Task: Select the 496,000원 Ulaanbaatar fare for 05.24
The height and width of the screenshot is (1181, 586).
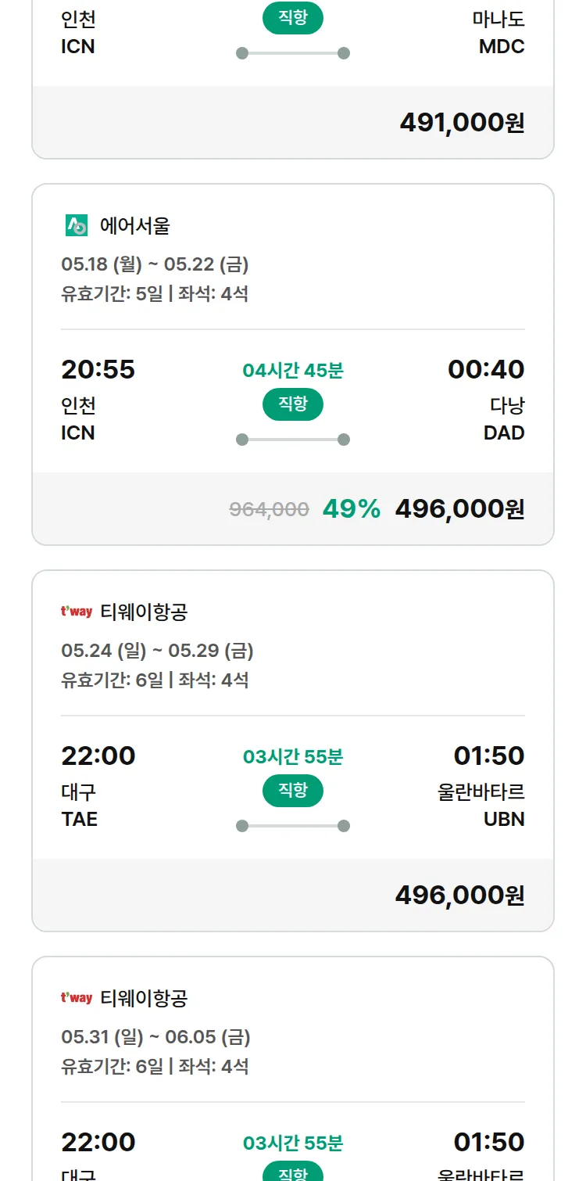Action: coord(459,895)
